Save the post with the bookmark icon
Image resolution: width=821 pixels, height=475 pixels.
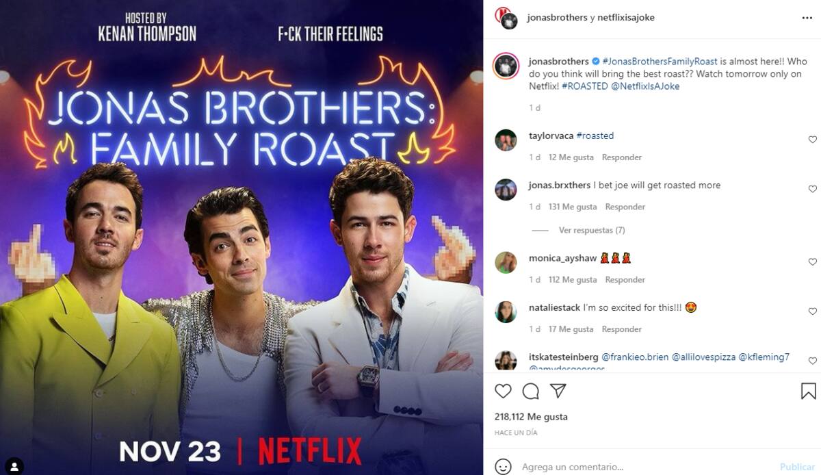point(808,391)
